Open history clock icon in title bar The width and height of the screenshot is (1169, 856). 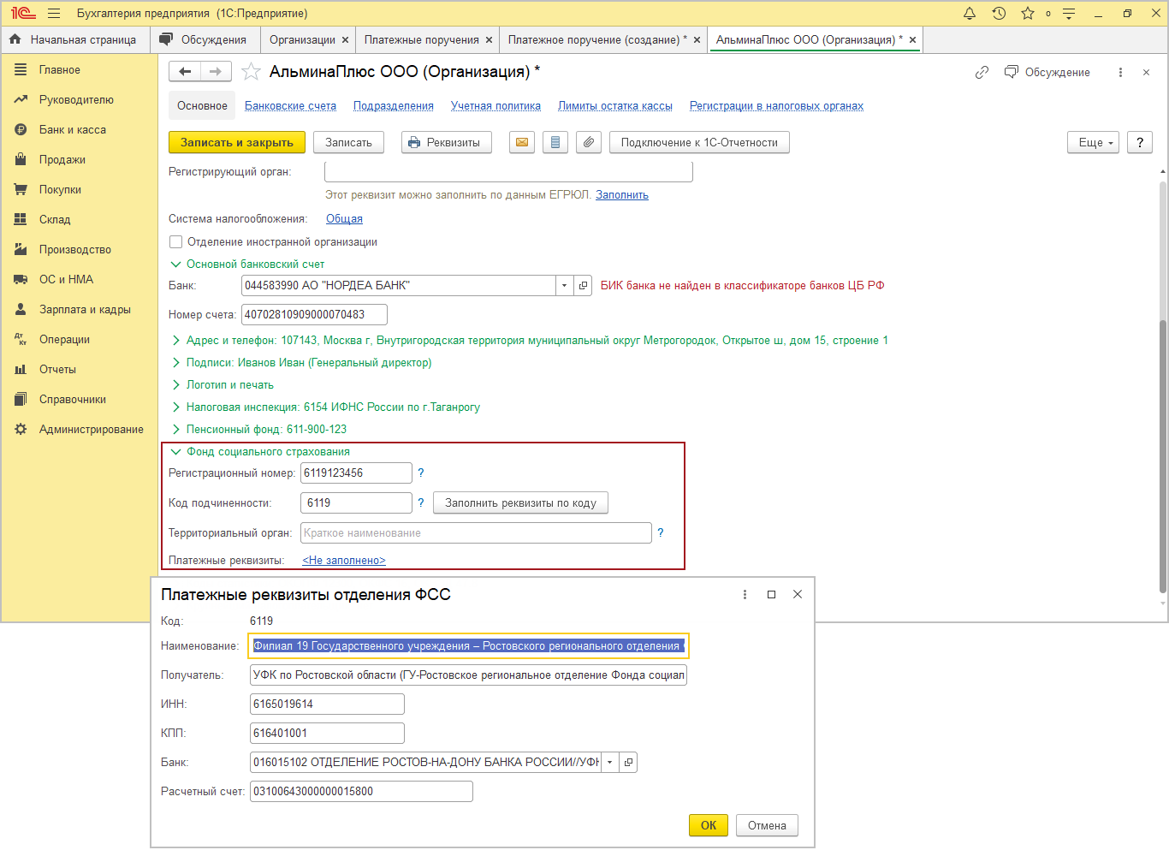coord(999,14)
